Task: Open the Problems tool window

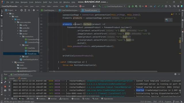Action: pos(41,99)
